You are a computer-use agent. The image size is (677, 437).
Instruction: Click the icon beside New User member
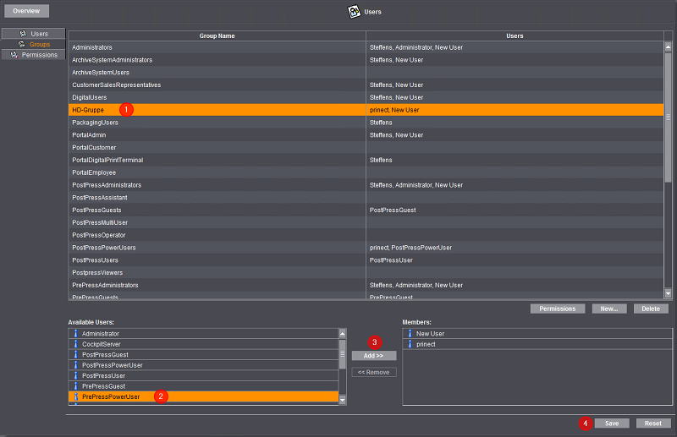[x=410, y=334]
